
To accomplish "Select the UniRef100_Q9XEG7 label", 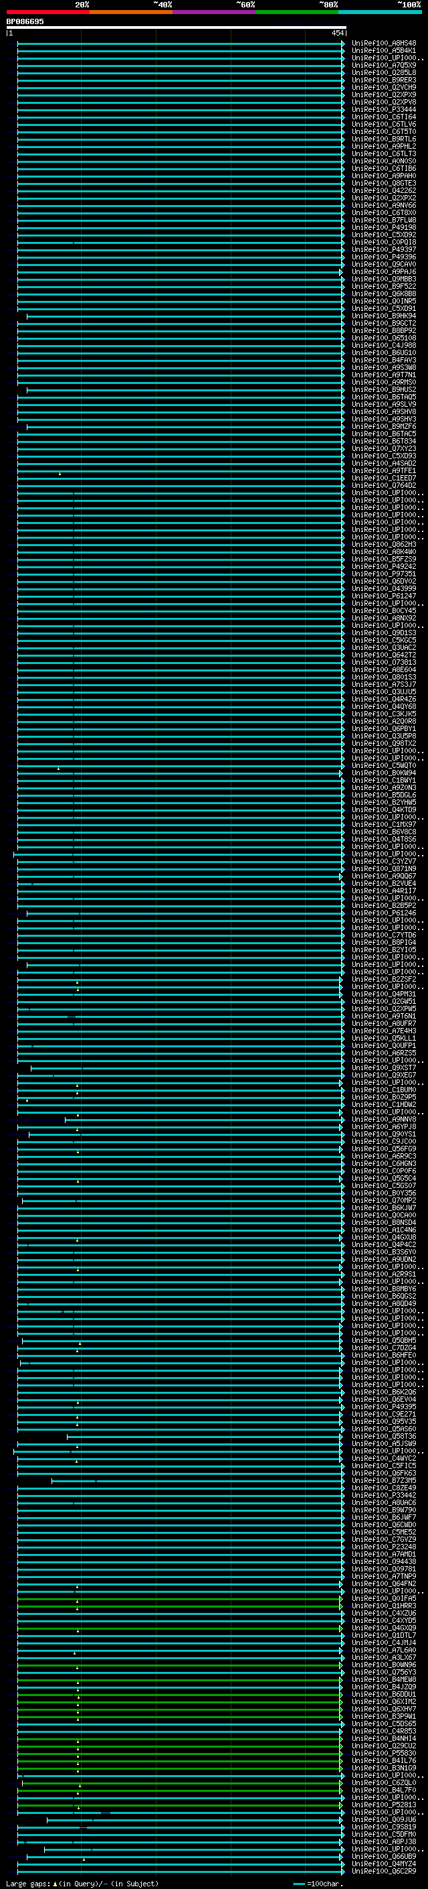I will (384, 1076).
